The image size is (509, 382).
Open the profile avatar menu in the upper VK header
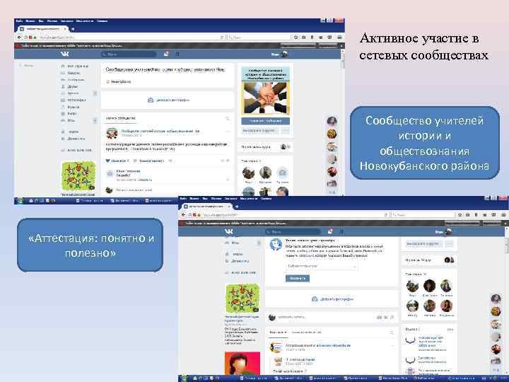285,54
